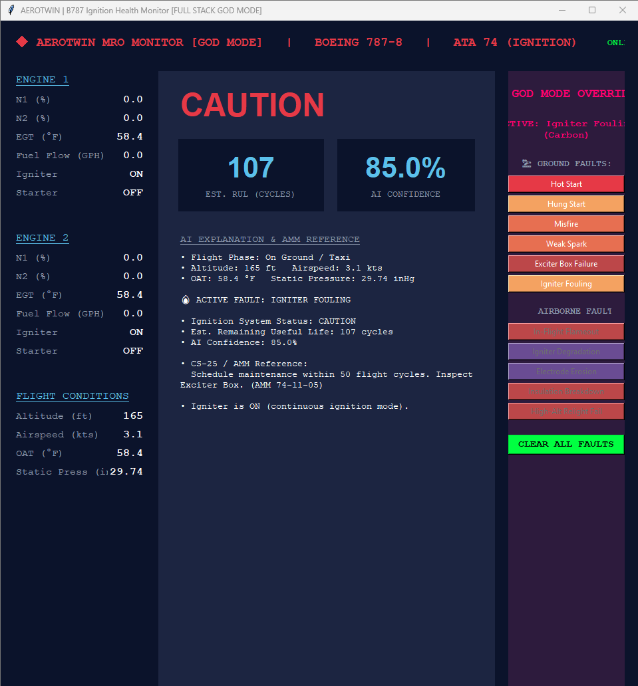Click the GROUND FAULTS section label
The image size is (638, 686).
(x=574, y=164)
